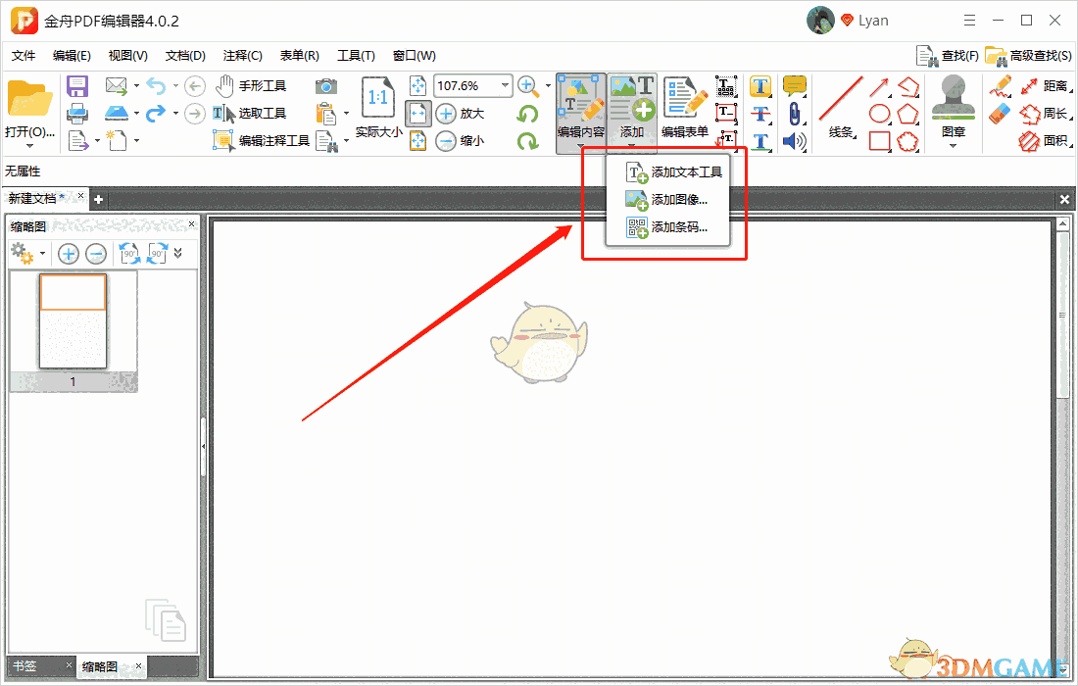Image resolution: width=1078 pixels, height=686 pixels.
Task: Activate the 选取工具 selection tool
Action: (x=261, y=114)
